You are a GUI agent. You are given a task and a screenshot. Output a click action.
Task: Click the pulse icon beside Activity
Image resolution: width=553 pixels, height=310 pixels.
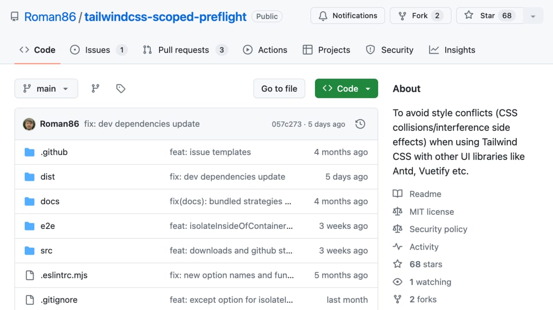(x=398, y=247)
